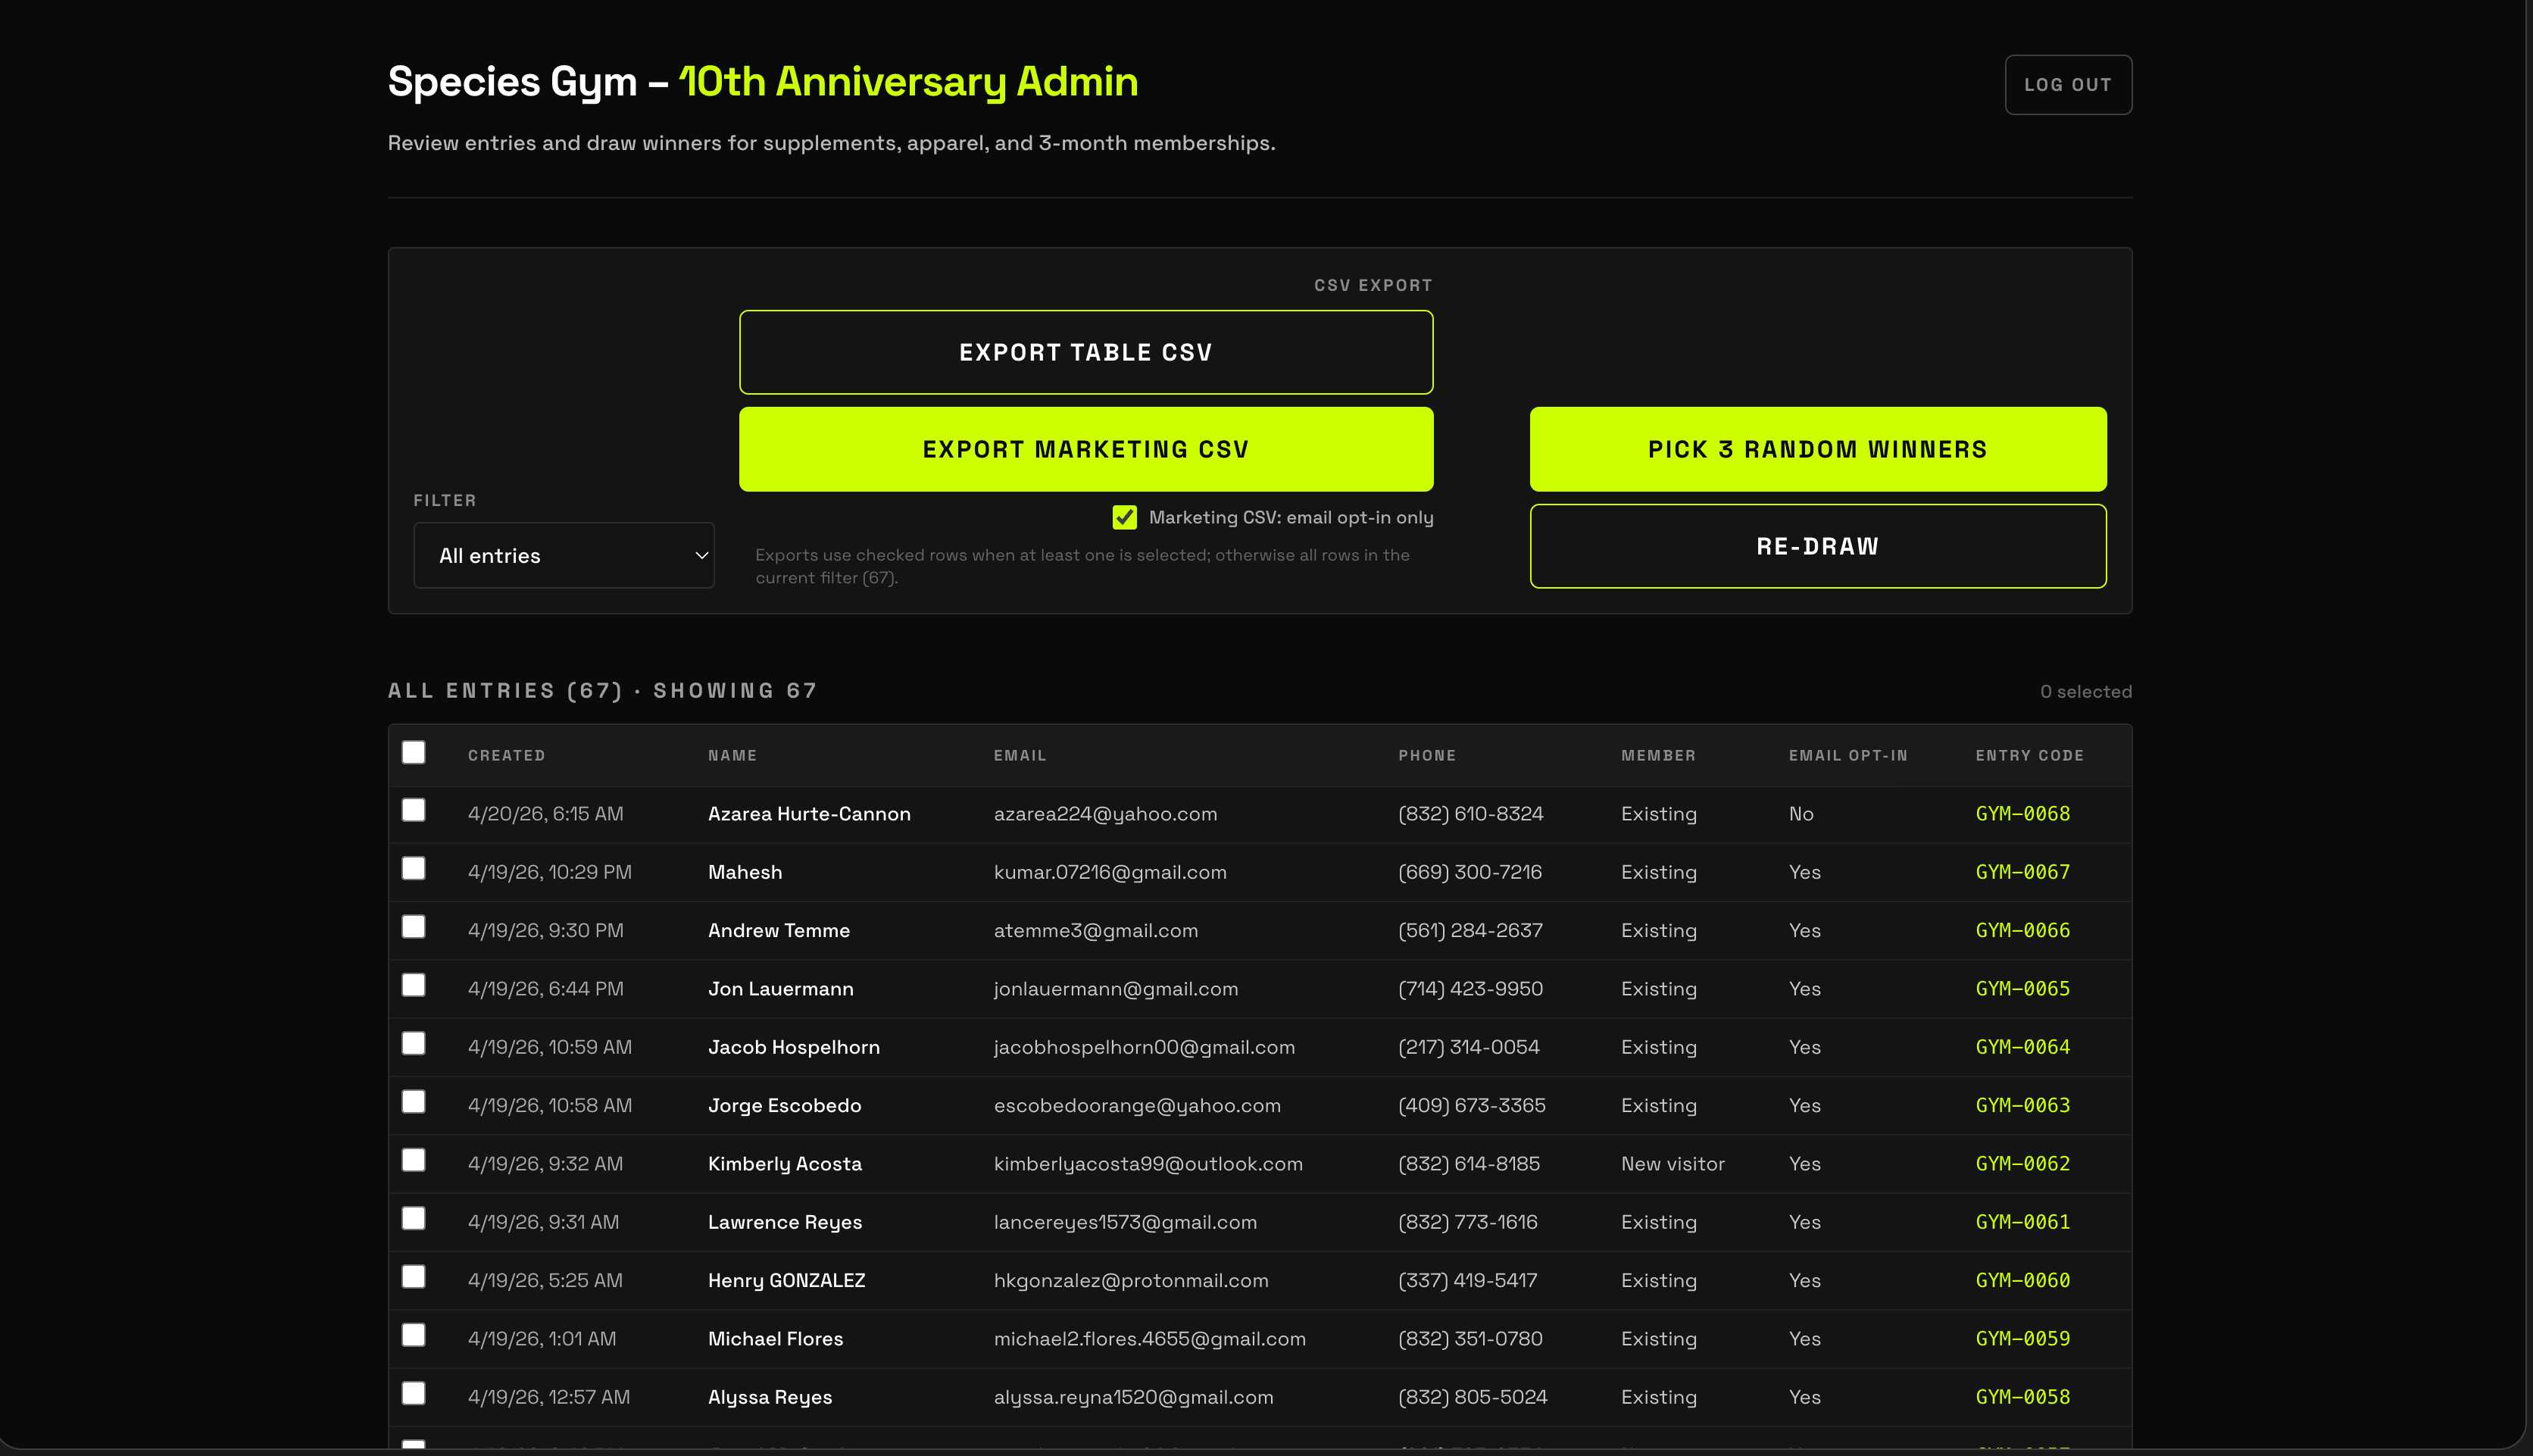Click email michael2.flores.4655@gmail.com
The height and width of the screenshot is (1456, 2533).
click(1150, 1339)
